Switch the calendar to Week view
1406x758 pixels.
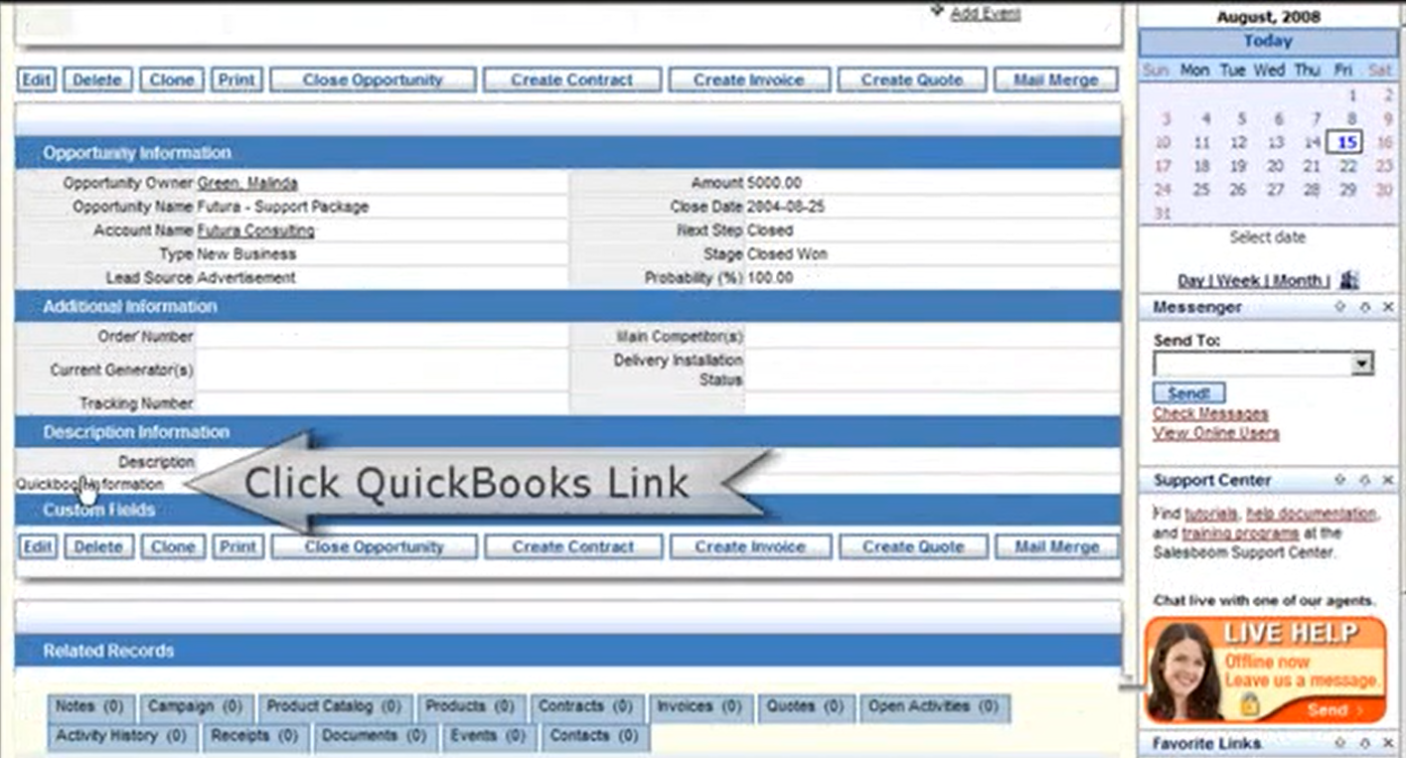1239,281
